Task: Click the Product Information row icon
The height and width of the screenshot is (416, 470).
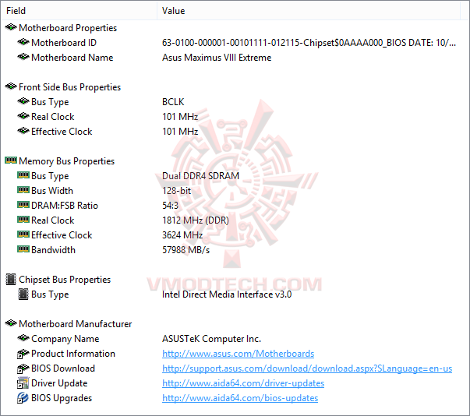Action: pyautogui.click(x=23, y=354)
